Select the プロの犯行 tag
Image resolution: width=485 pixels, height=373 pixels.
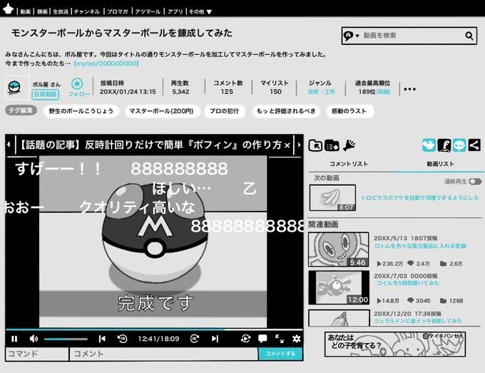coord(224,111)
